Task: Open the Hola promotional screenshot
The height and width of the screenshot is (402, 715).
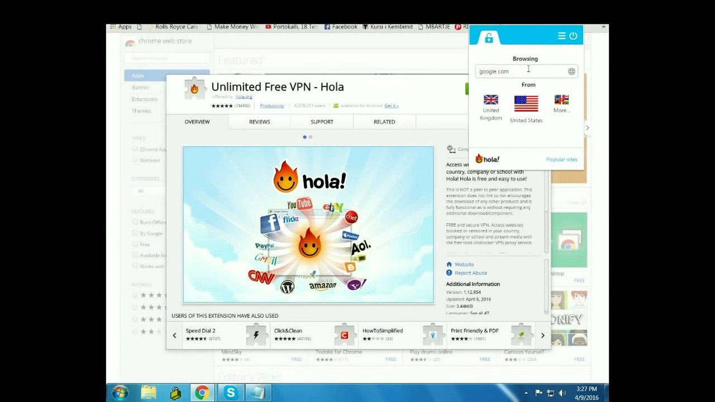Action: pos(308,225)
